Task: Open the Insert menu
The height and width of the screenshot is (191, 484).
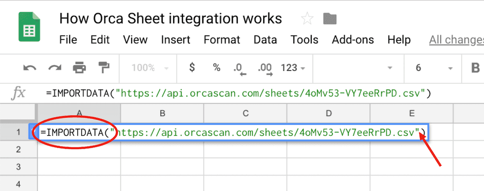Action: coord(176,40)
